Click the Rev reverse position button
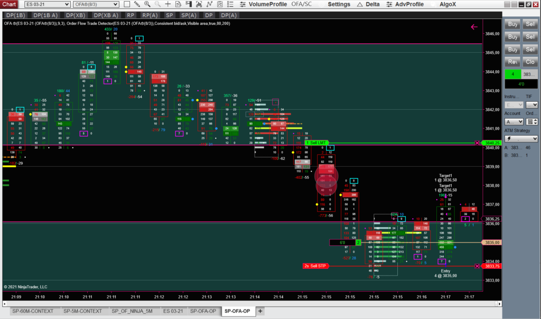Image resolution: width=541 pixels, height=319 pixels. coord(512,62)
